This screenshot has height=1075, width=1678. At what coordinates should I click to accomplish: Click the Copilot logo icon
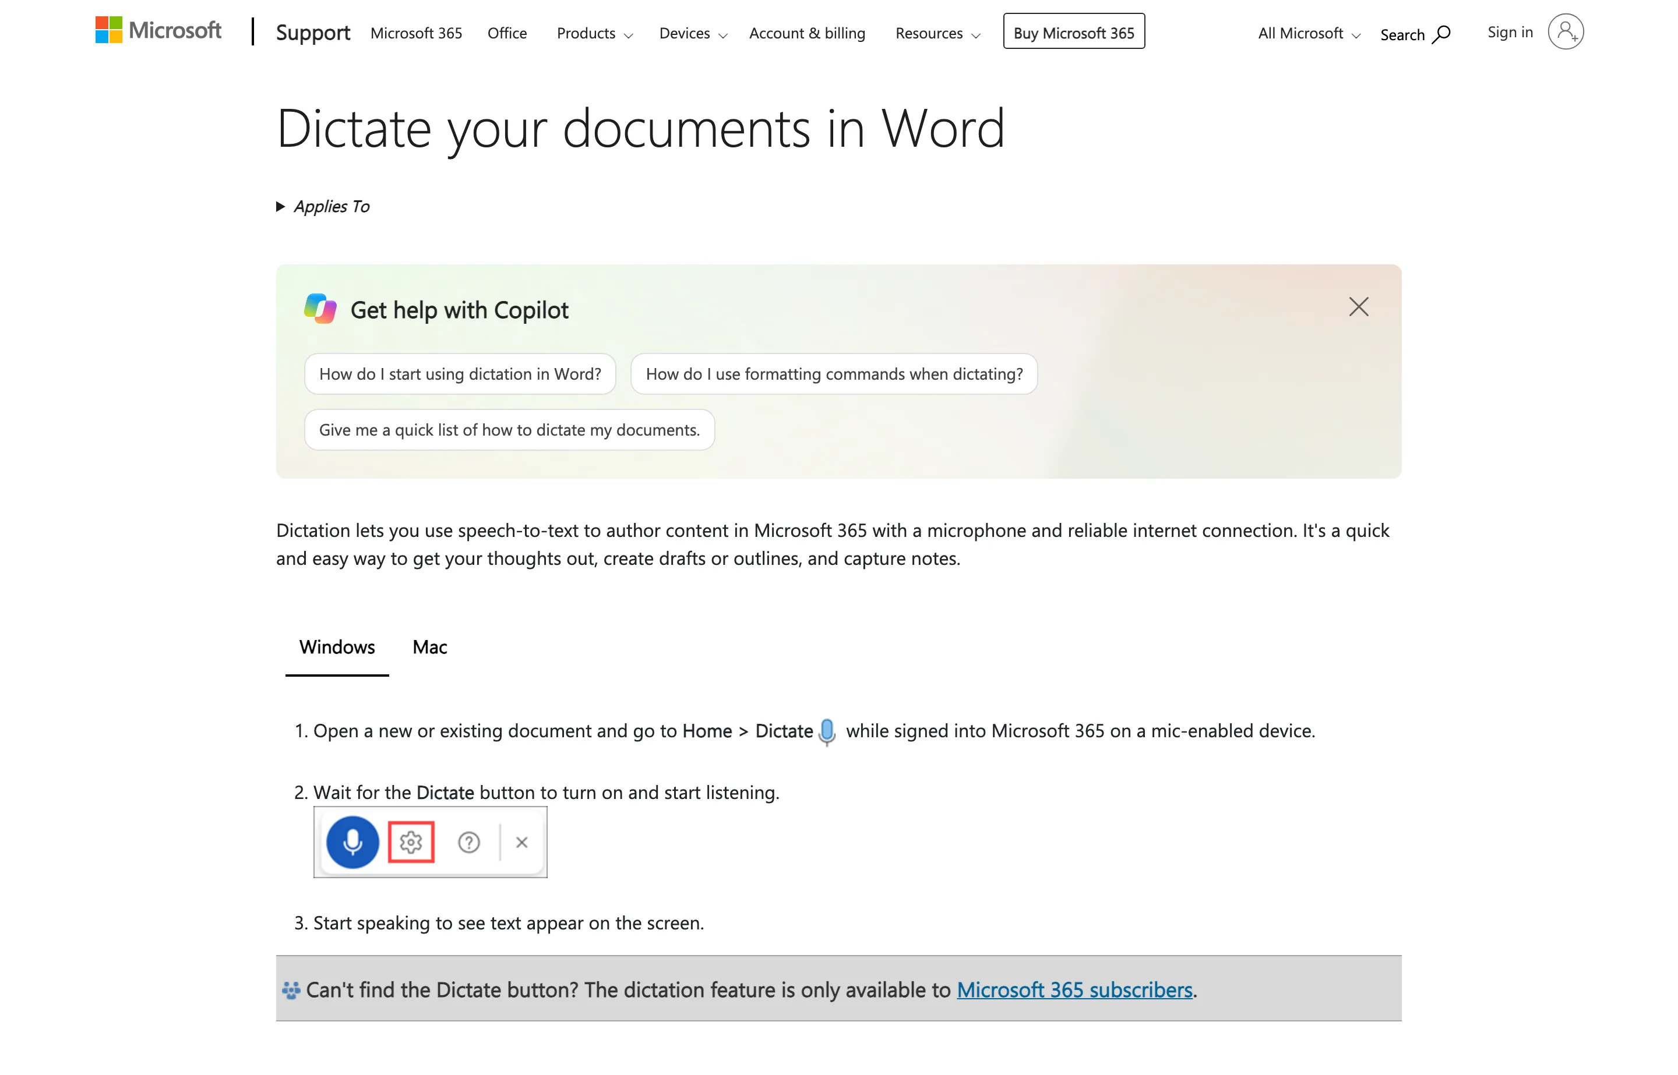click(320, 308)
